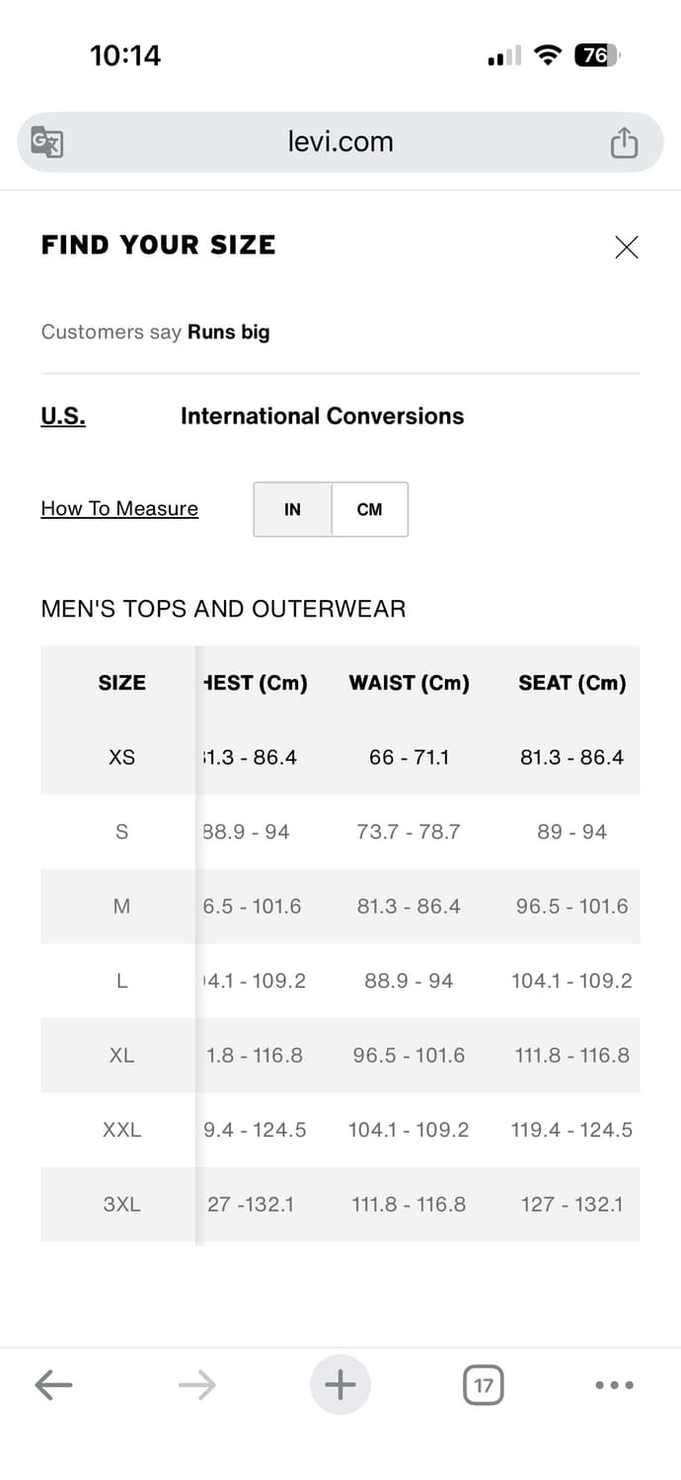The height and width of the screenshot is (1480, 681).
Task: Tap the battery indicator in status bar
Action: click(596, 56)
